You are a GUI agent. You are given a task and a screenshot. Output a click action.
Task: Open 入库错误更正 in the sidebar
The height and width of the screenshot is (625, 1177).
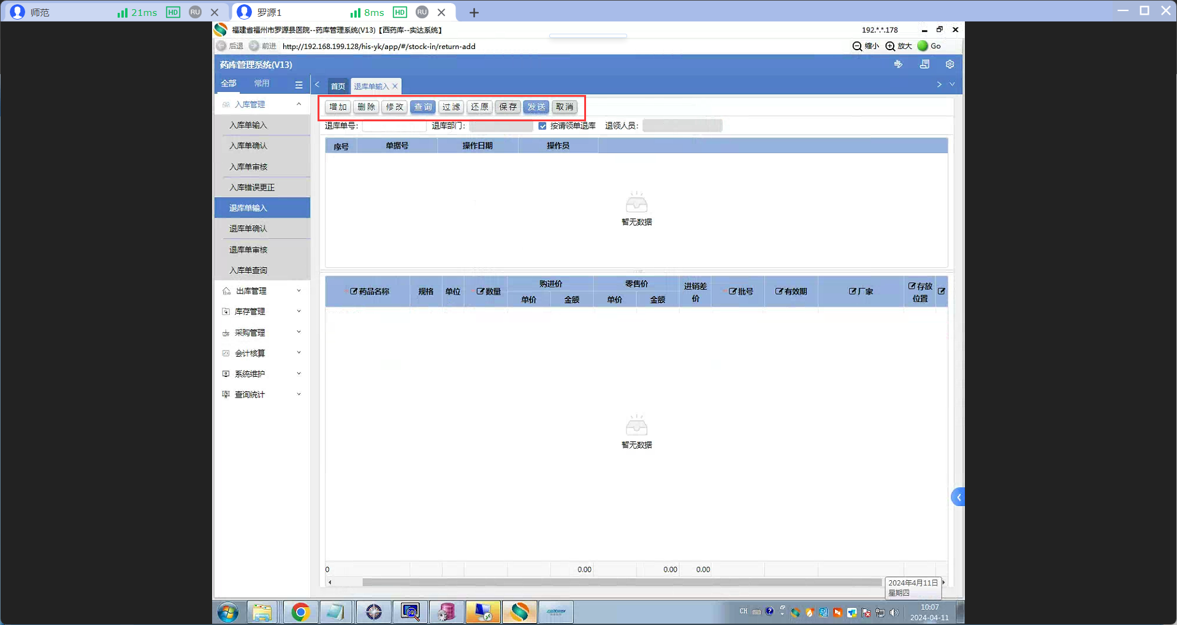pyautogui.click(x=262, y=187)
